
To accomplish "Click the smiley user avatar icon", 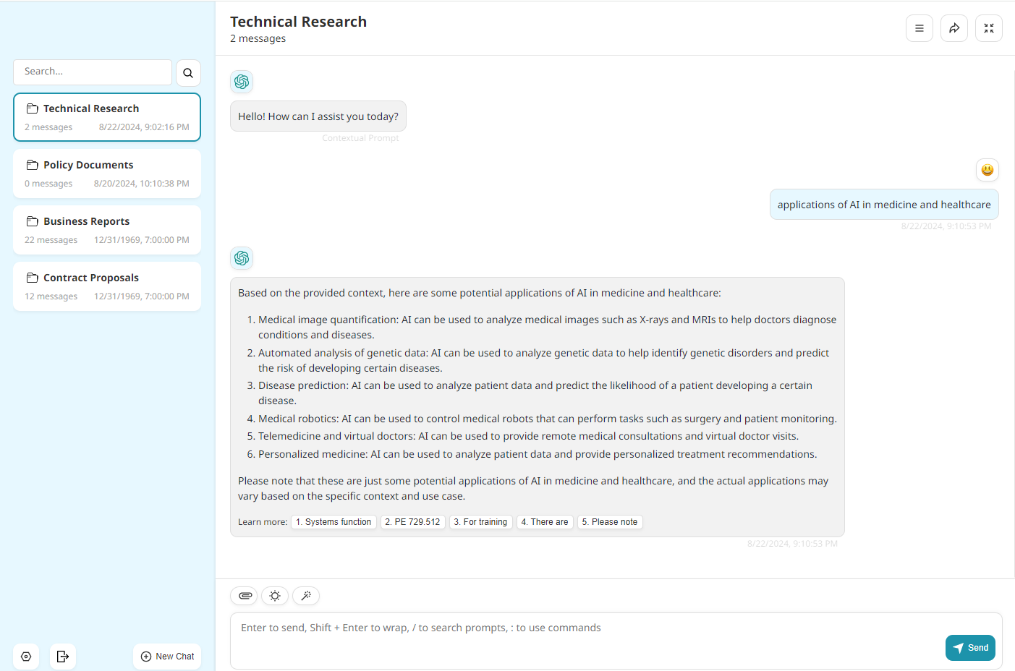I will click(987, 170).
